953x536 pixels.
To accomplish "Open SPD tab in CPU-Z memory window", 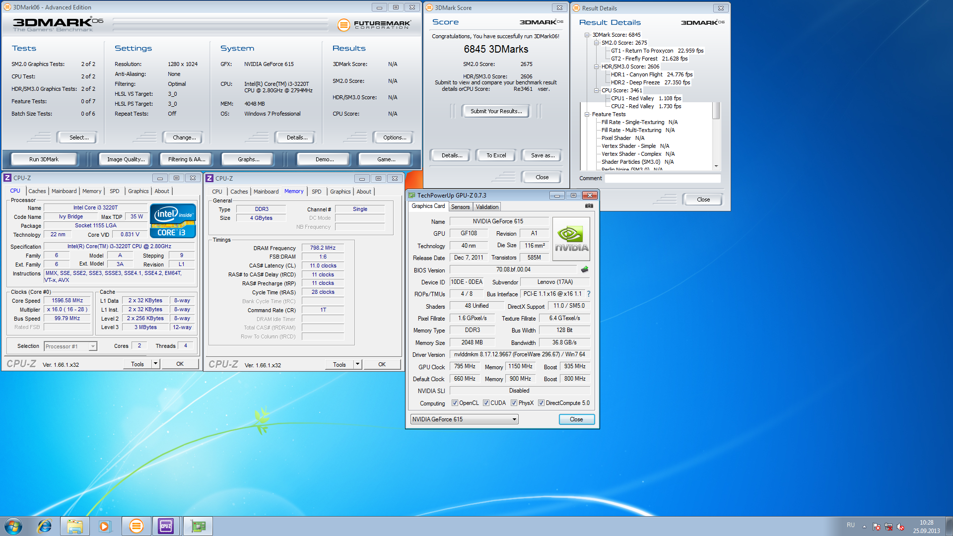I will (316, 192).
